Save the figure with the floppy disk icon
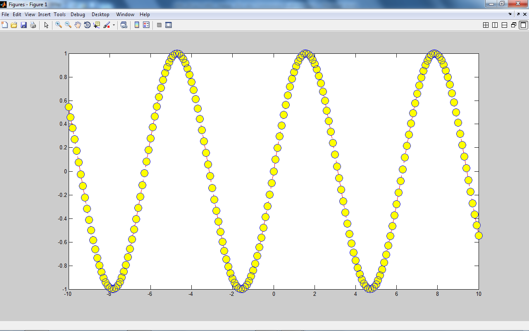 pyautogui.click(x=24, y=25)
